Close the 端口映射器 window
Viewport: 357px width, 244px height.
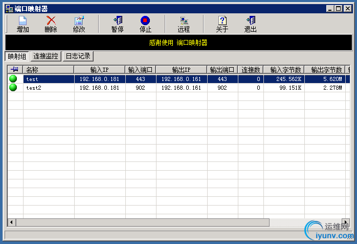(348, 9)
